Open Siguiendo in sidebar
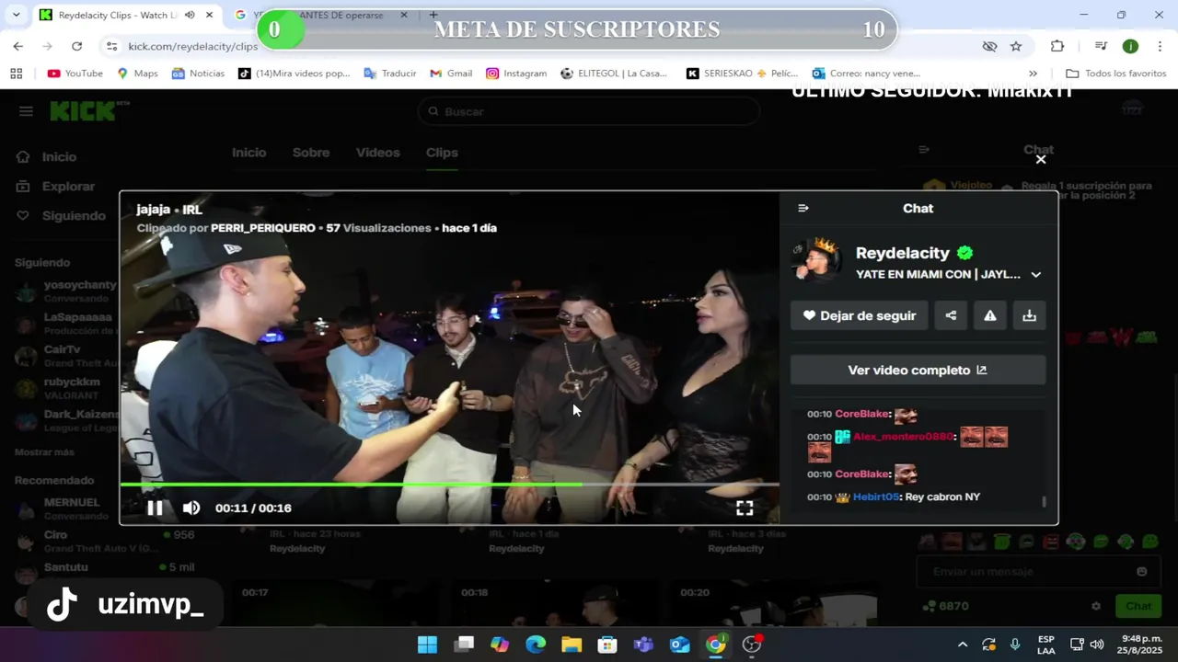Screen dimensions: 1178x662 (x=74, y=215)
